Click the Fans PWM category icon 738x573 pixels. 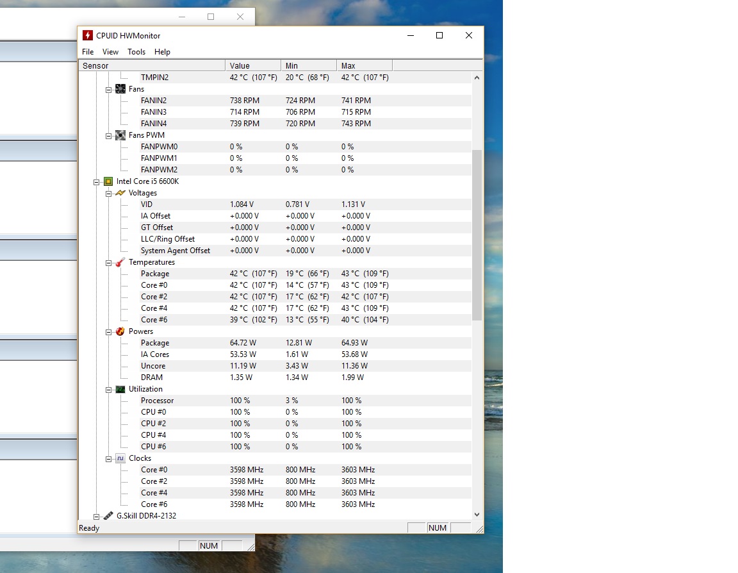(x=120, y=135)
